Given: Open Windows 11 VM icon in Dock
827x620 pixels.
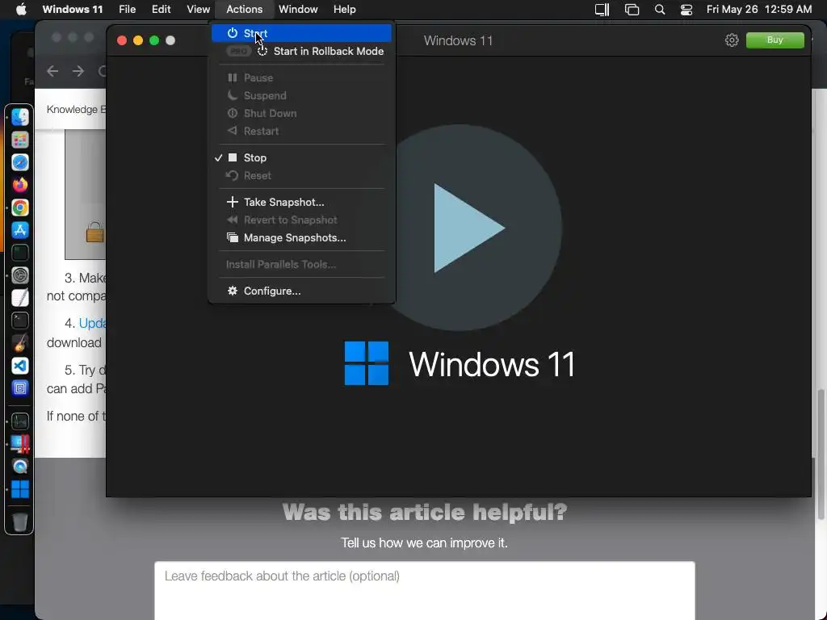Looking at the screenshot, I should click(x=20, y=489).
